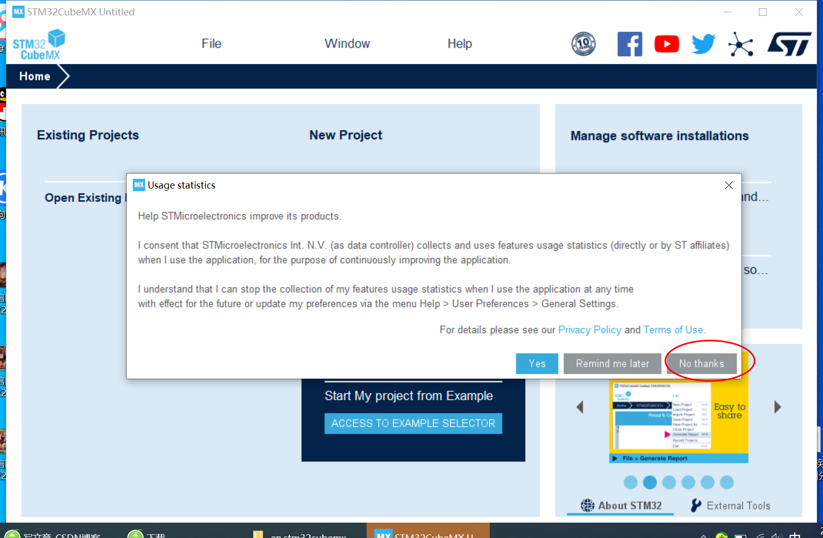Select the fourth carousel dot
The width and height of the screenshot is (823, 538).
(688, 482)
